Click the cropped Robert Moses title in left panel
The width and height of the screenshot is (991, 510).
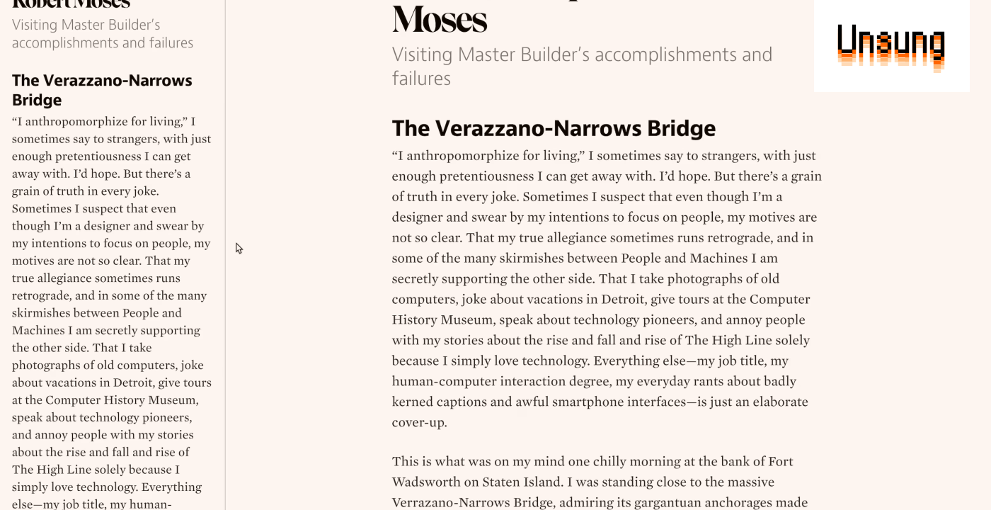(x=71, y=4)
